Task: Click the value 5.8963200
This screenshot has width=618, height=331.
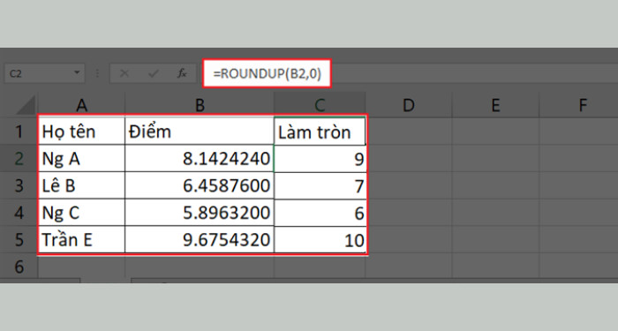Action: tap(200, 213)
